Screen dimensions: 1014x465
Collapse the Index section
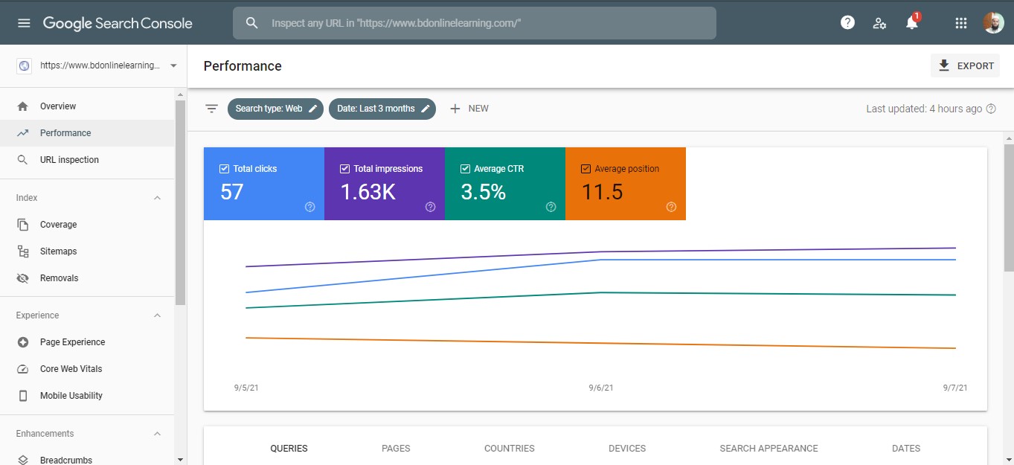(x=156, y=197)
